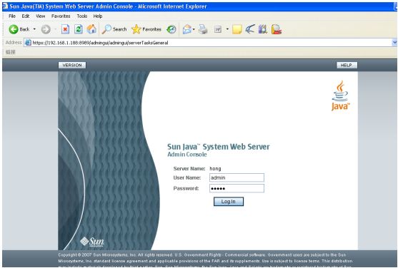Go to the Home page icon
Image resolution: width=398 pixels, height=268 pixels.
(91, 29)
